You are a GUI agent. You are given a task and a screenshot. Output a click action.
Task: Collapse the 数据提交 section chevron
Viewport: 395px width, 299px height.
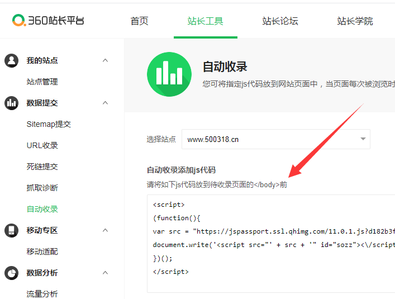tap(105, 103)
